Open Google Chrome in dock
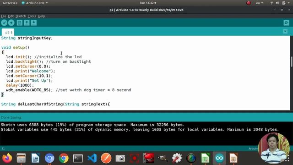The height and width of the screenshot is (165, 293). click(64, 158)
